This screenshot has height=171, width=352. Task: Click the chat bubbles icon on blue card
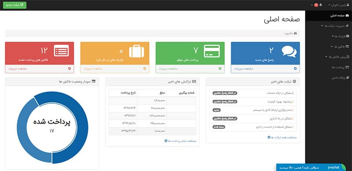coord(289,51)
